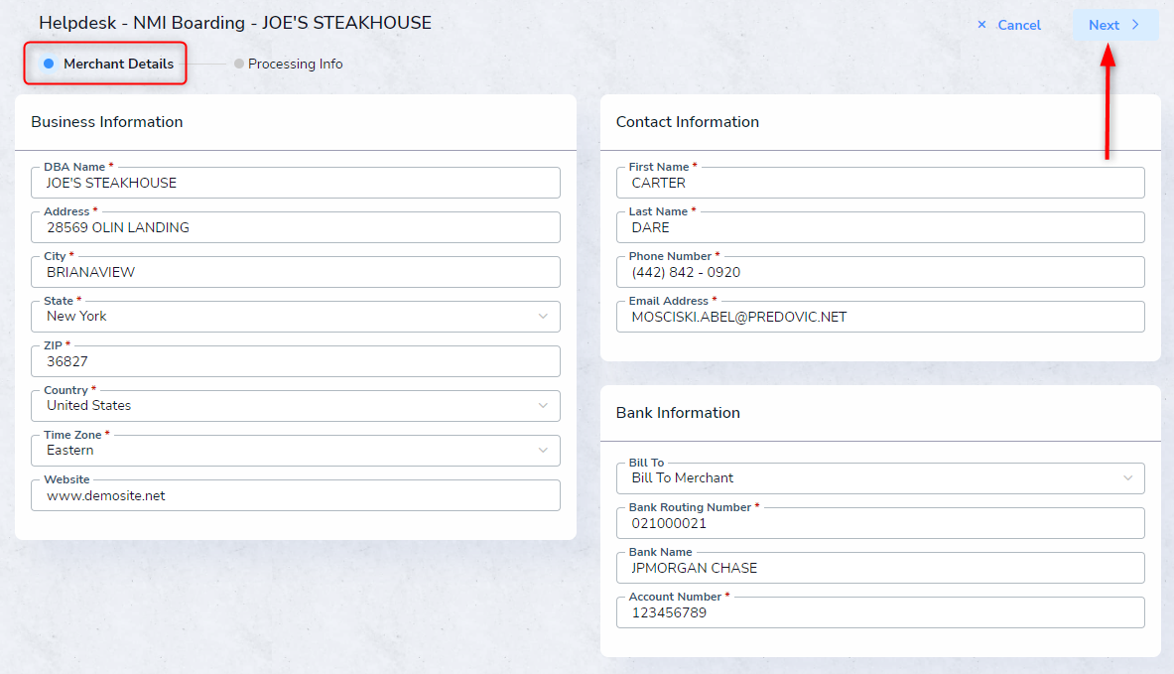This screenshot has width=1174, height=674.
Task: Click into the Bank Name field
Action: [880, 568]
